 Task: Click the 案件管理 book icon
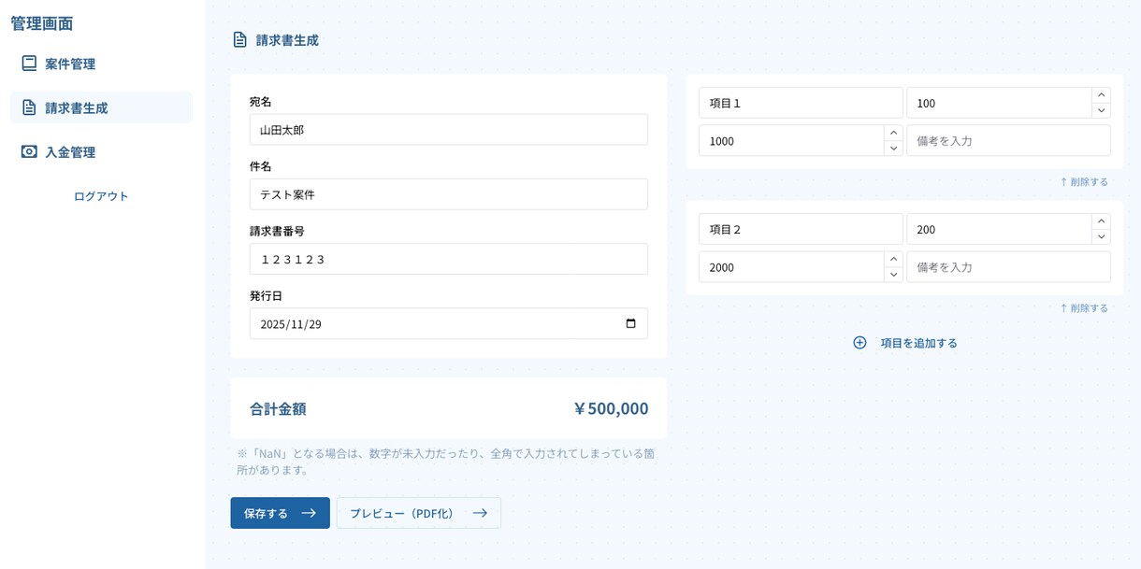pyautogui.click(x=29, y=64)
